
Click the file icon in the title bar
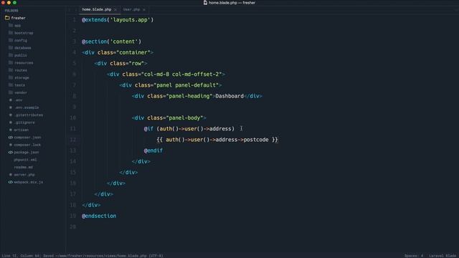coord(206,3)
